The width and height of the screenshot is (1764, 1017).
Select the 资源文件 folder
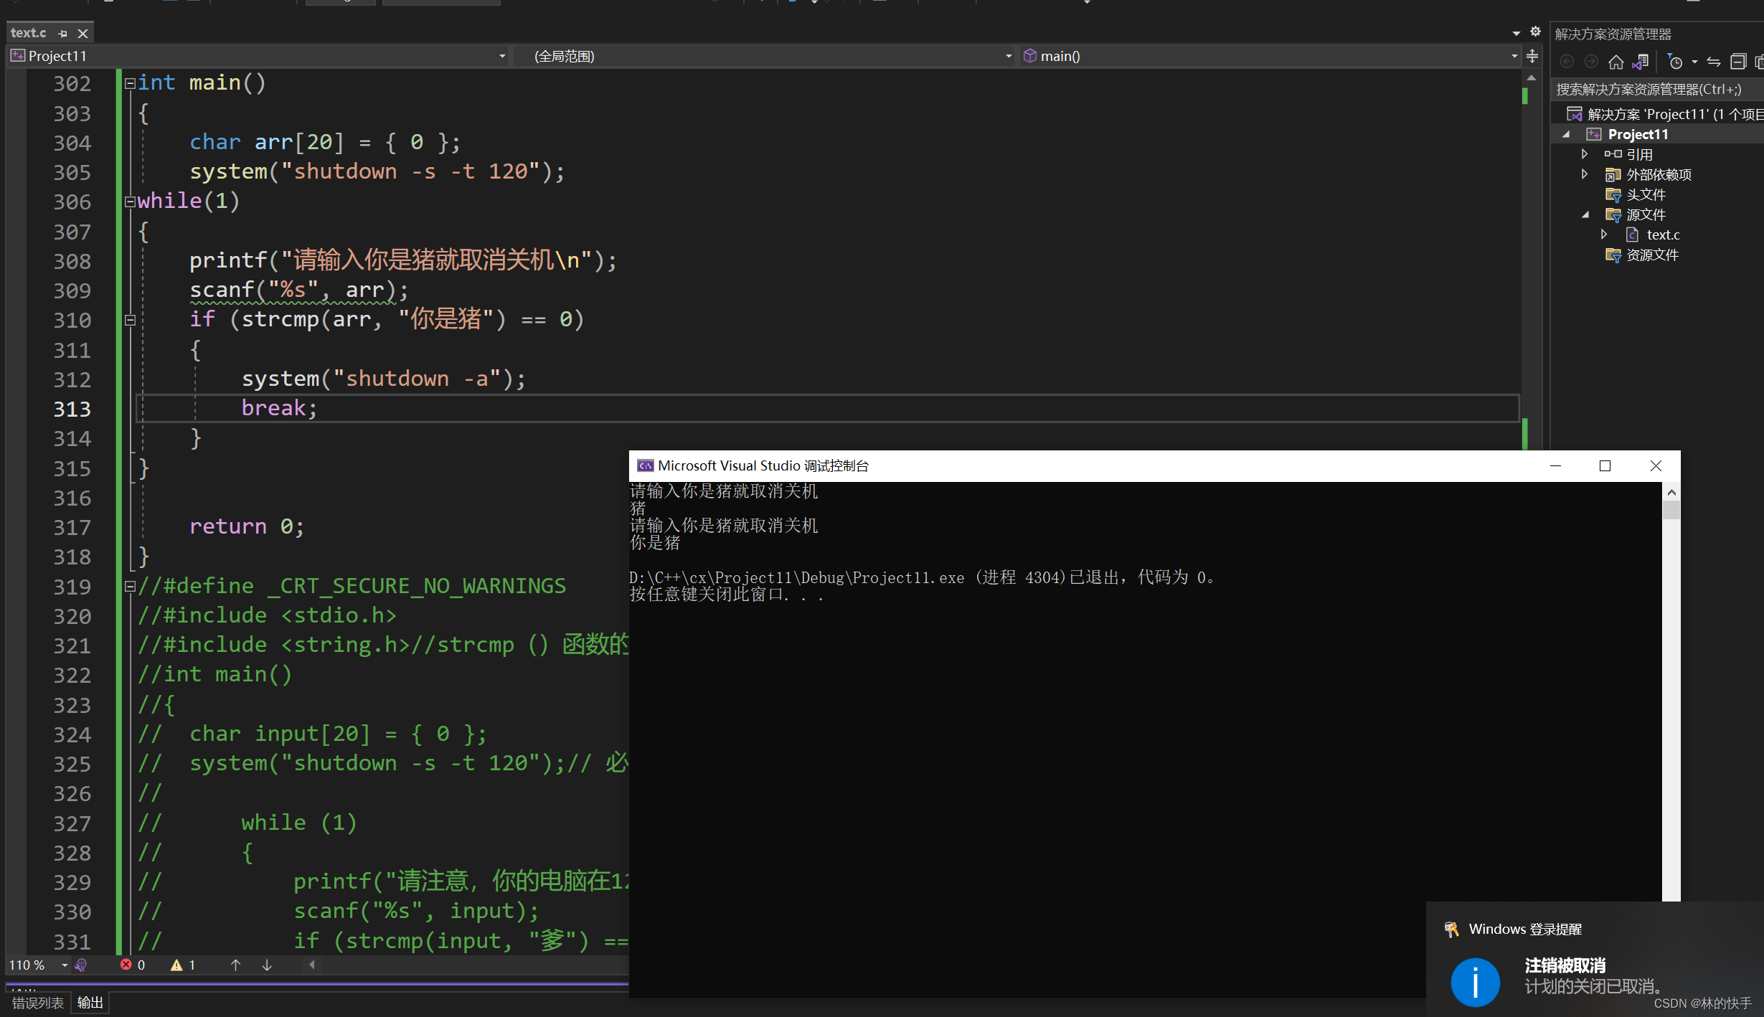1652,255
